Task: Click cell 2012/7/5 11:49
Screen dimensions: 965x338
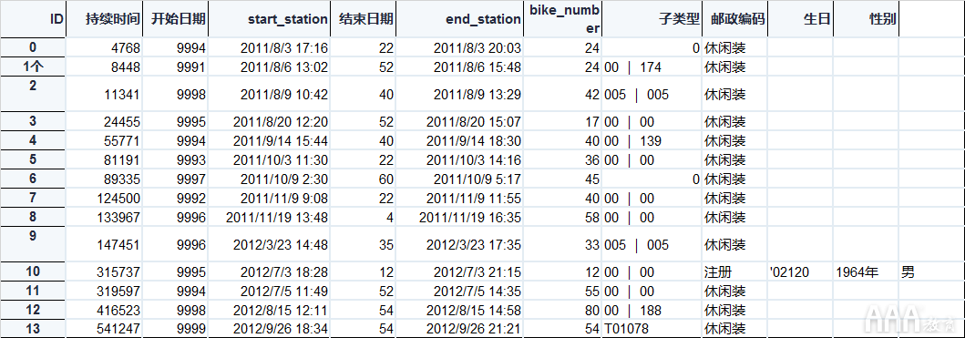Action: coord(269,292)
